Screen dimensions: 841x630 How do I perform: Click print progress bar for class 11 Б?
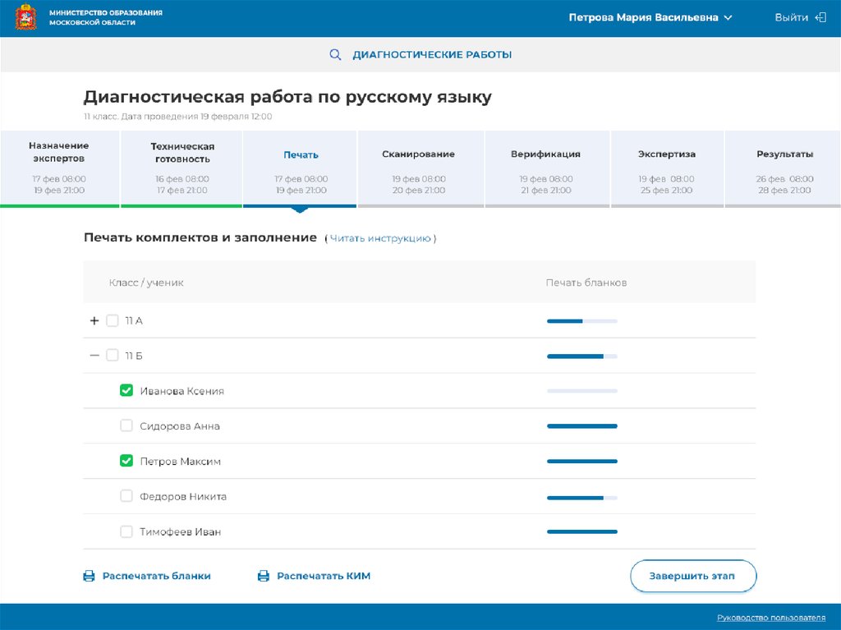(581, 356)
